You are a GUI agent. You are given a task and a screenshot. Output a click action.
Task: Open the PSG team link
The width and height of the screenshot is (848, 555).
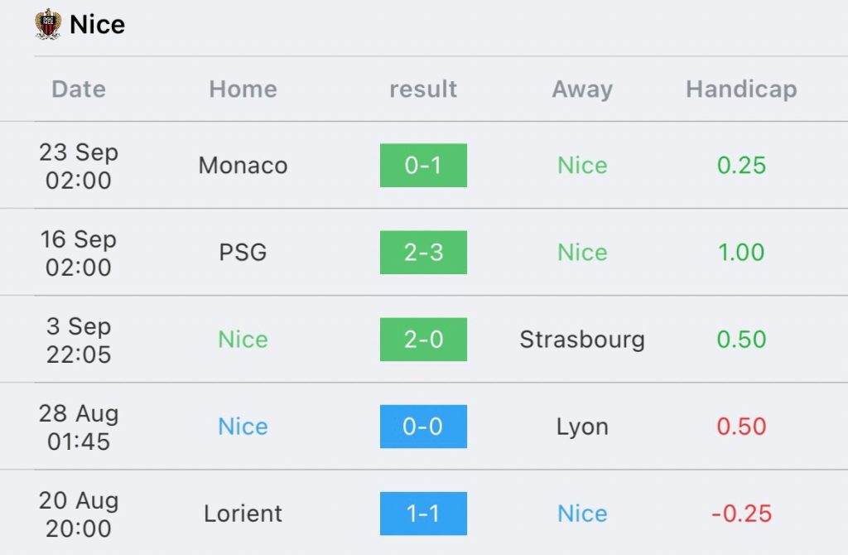click(243, 253)
